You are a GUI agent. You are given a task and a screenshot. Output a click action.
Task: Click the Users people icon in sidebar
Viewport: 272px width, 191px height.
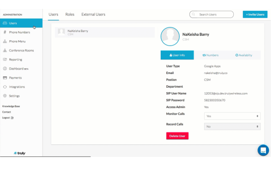click(5, 23)
